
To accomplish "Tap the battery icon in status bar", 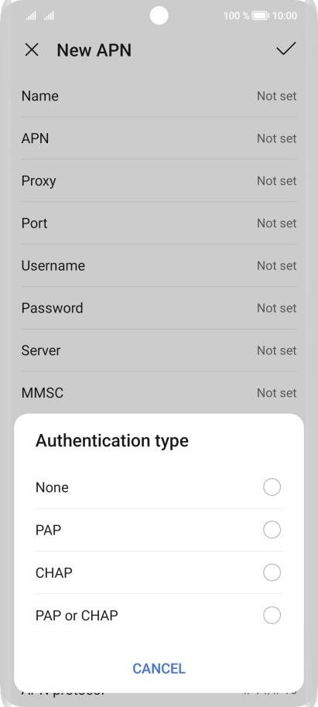I will pyautogui.click(x=260, y=15).
